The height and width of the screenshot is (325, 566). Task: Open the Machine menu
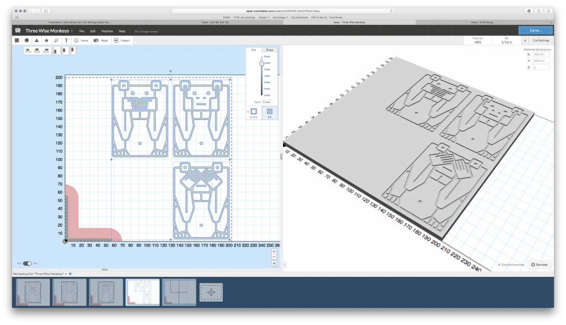coord(107,31)
